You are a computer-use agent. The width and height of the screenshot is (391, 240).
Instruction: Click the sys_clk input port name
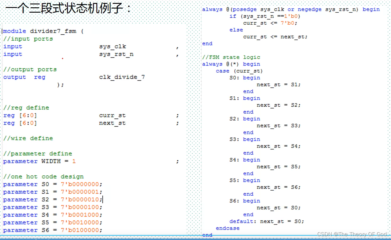click(113, 46)
